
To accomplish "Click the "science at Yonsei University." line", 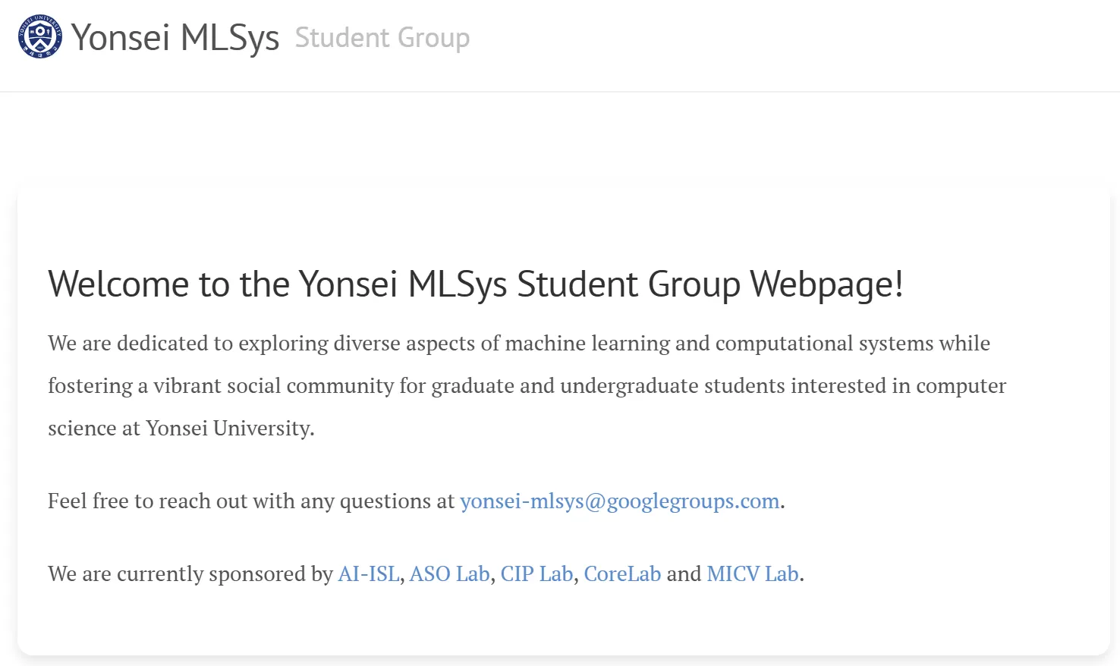I will click(x=181, y=429).
